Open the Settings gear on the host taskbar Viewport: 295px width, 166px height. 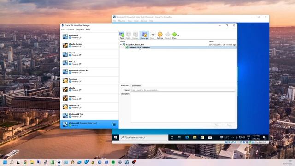tap(120, 162)
